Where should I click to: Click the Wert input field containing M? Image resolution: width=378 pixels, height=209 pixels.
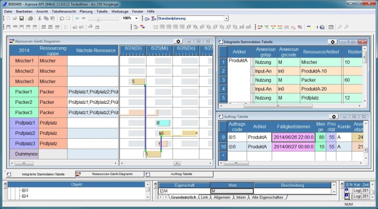click(x=232, y=191)
